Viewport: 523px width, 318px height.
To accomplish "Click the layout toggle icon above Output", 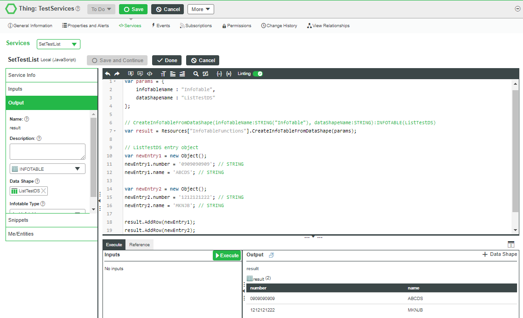I will click(x=511, y=244).
